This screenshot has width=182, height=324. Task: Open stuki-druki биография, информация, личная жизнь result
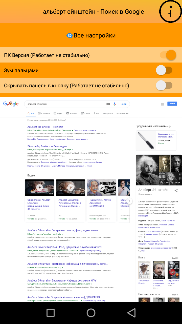(68, 264)
